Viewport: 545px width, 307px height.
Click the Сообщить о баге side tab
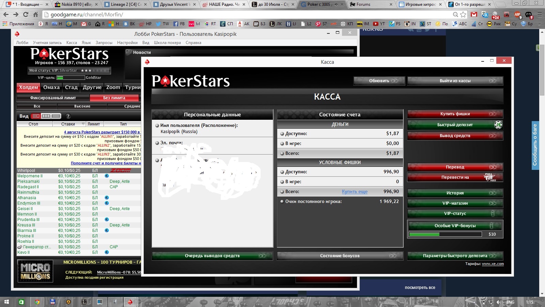point(535,145)
